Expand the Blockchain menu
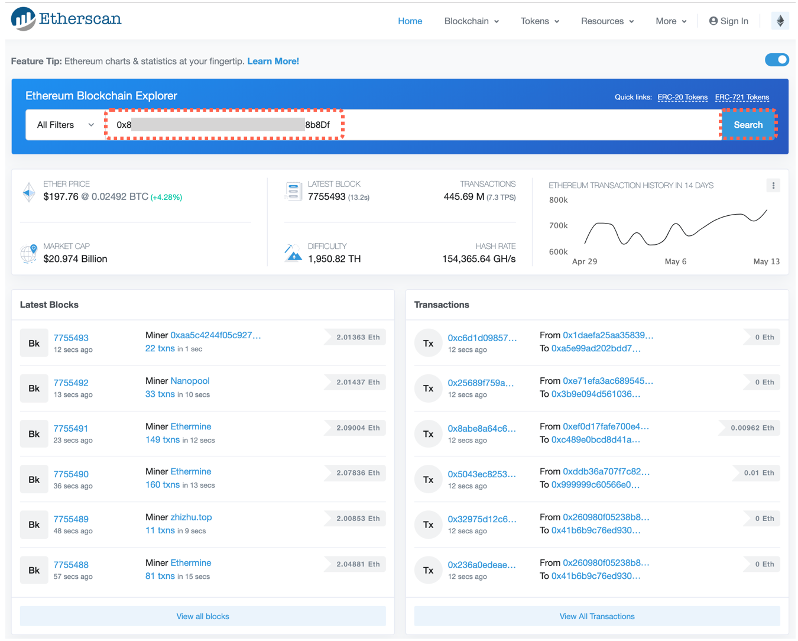Image resolution: width=798 pixels, height=641 pixels. (472, 21)
